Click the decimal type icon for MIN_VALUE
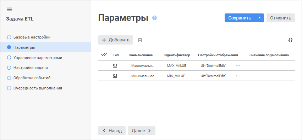302x140 pixels. 115,76
